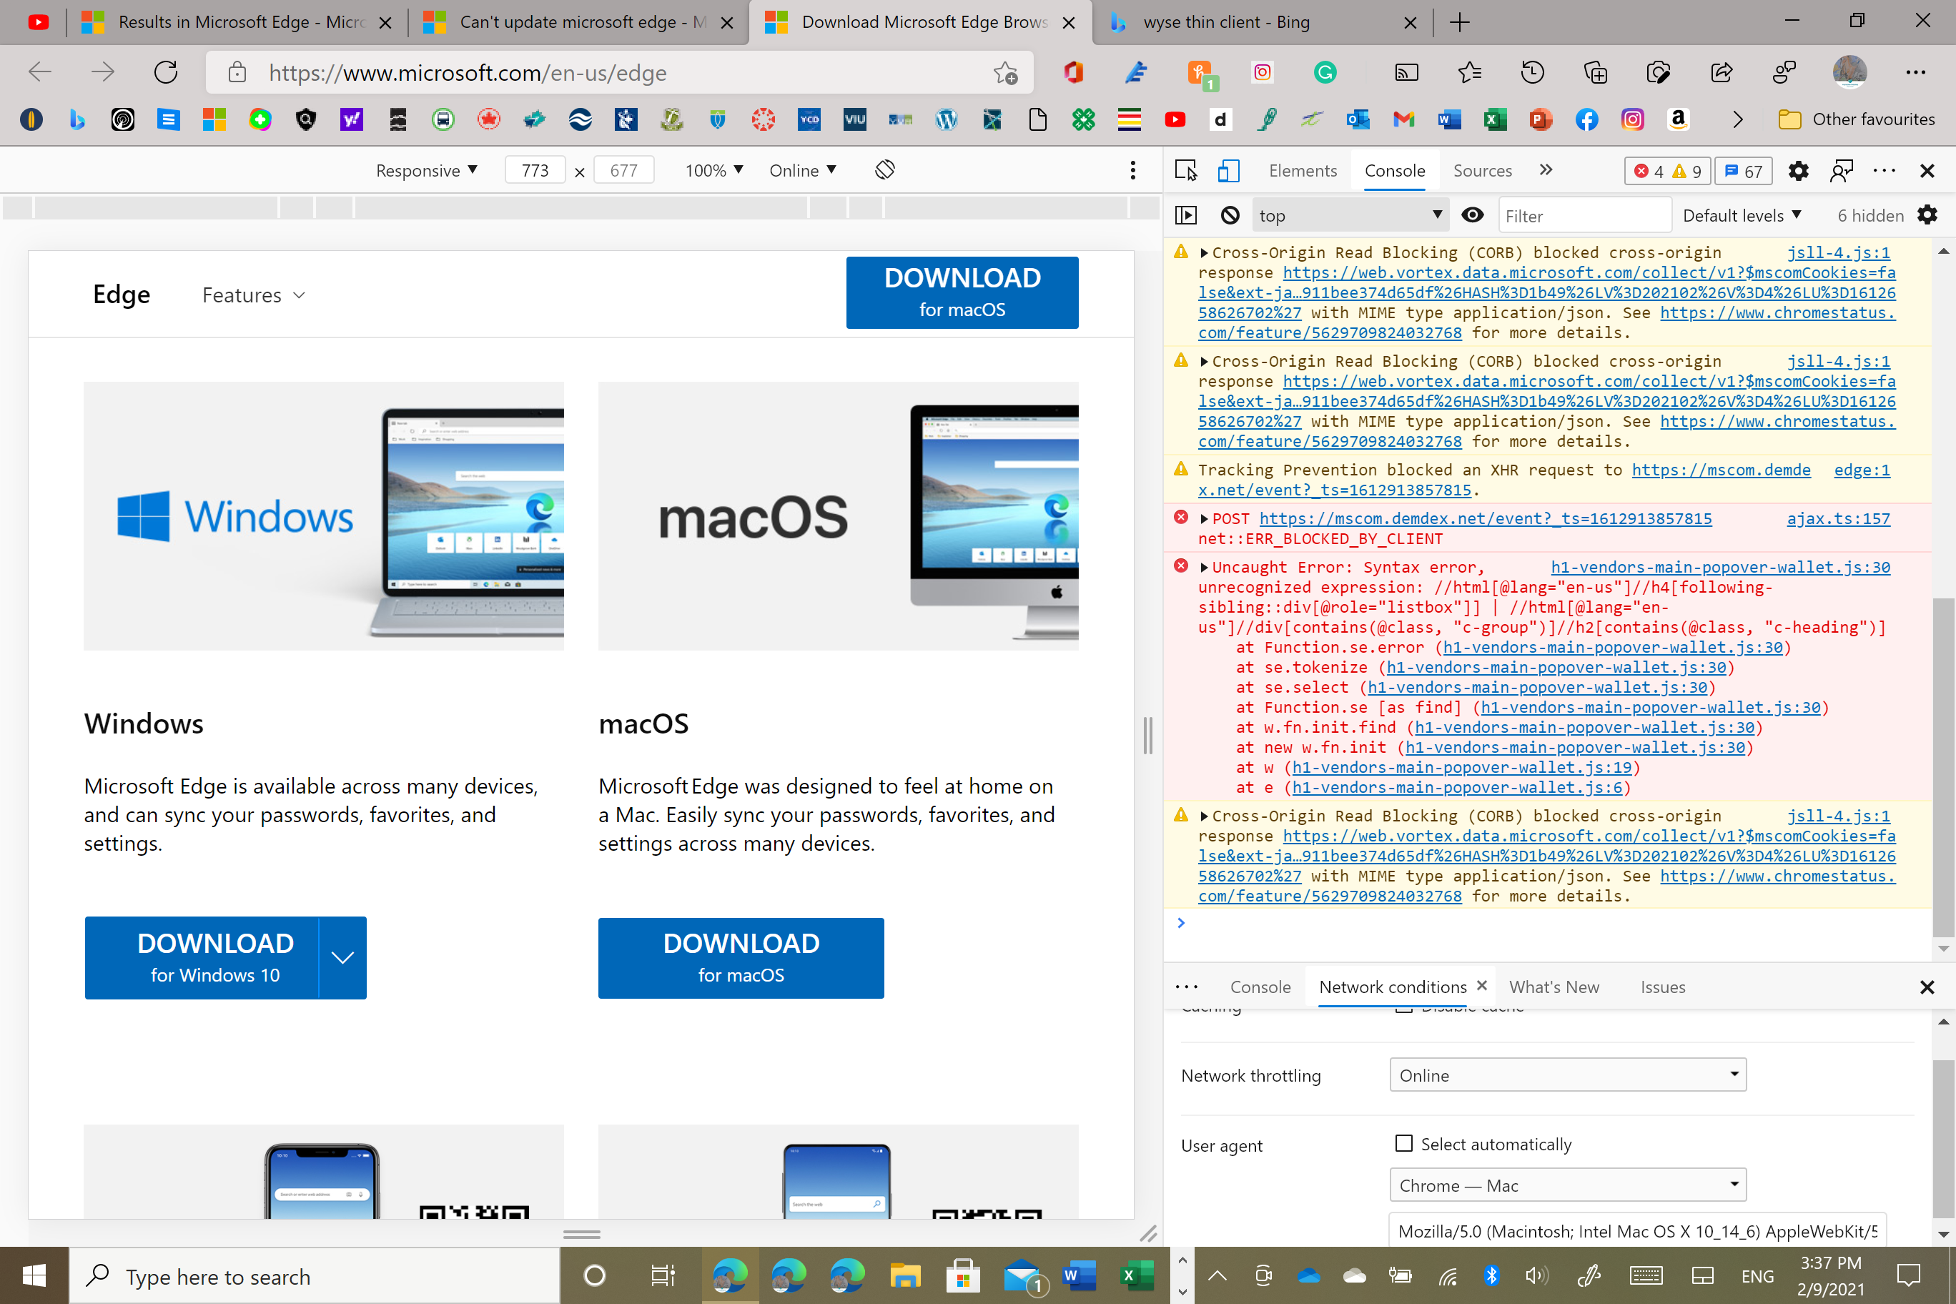The width and height of the screenshot is (1956, 1304).
Task: Open the console settings gear icon
Action: tap(1927, 215)
